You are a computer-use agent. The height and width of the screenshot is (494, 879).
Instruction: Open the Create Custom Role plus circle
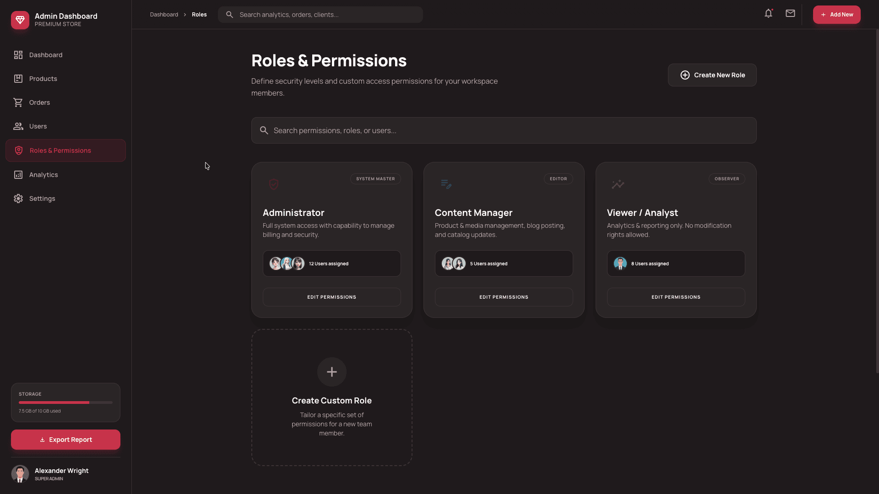tap(331, 371)
